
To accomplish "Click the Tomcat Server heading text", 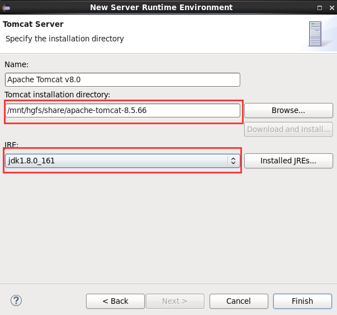I will [x=33, y=24].
